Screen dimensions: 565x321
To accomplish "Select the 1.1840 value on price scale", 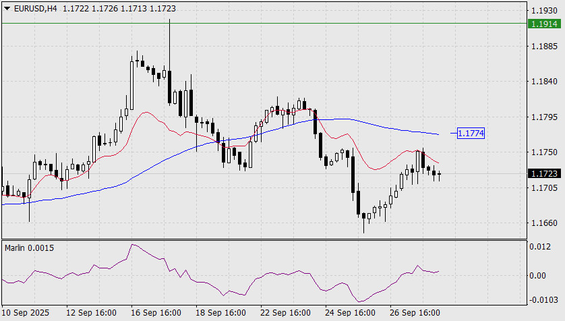I will pos(543,82).
